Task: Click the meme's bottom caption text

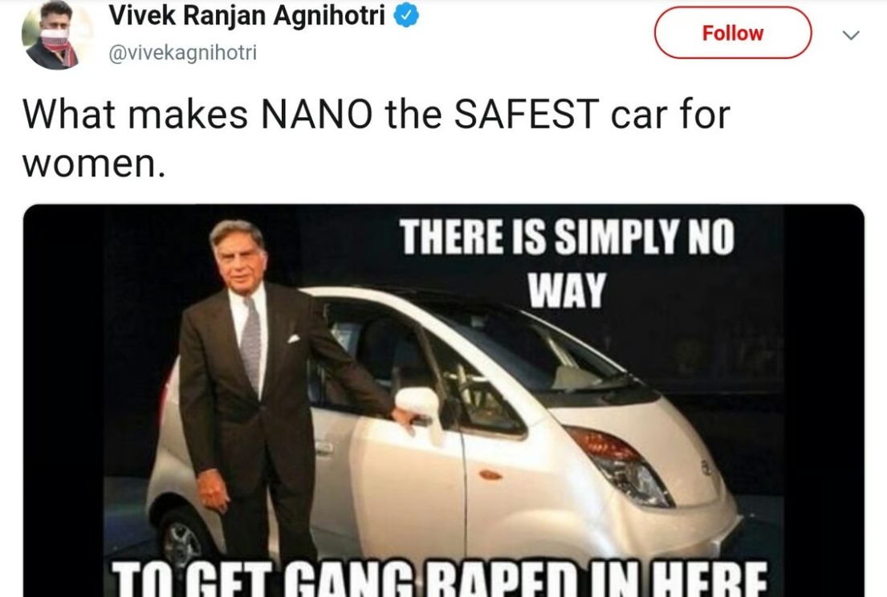Action: coord(438,579)
